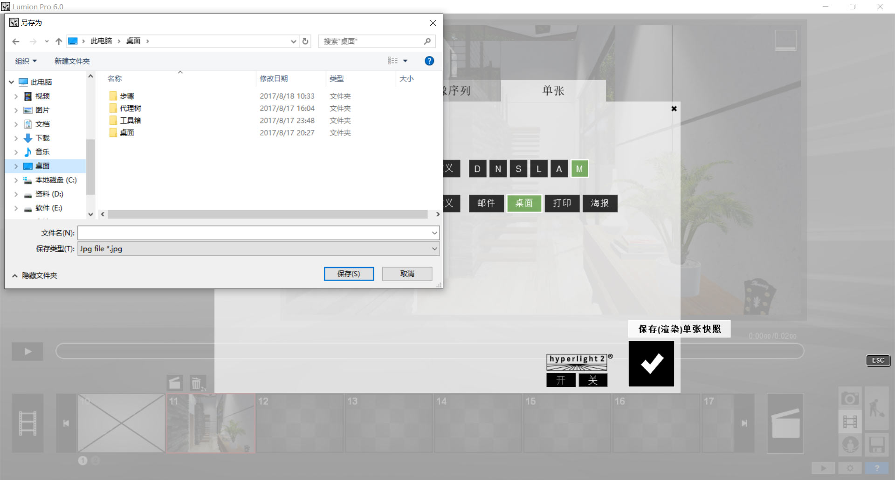The width and height of the screenshot is (895, 480).
Task: Select 下载 in the navigation tree
Action: [42, 138]
